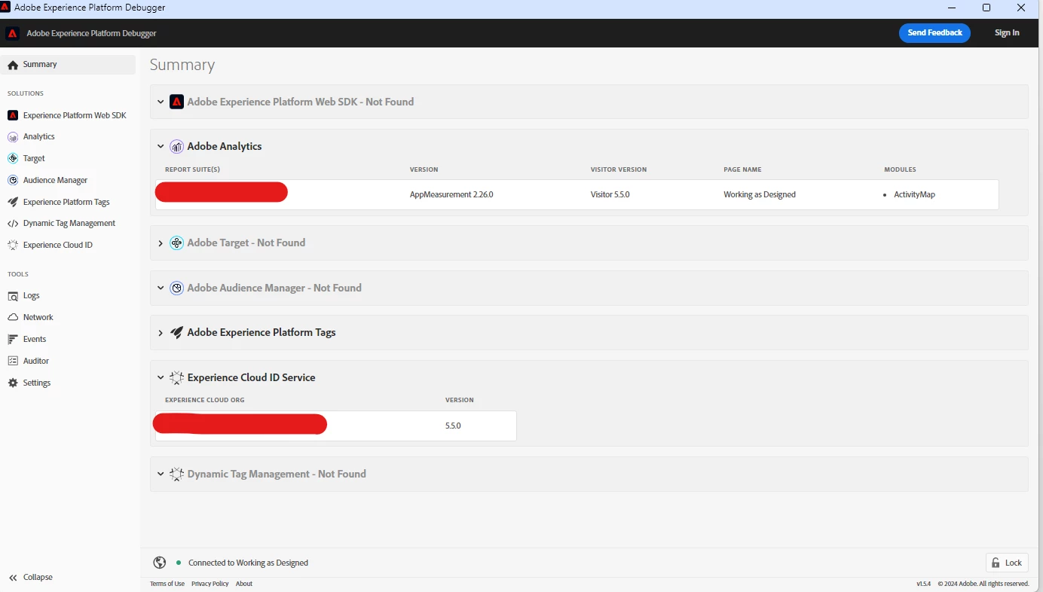
Task: Click the Summary home icon in sidebar
Action: click(13, 65)
